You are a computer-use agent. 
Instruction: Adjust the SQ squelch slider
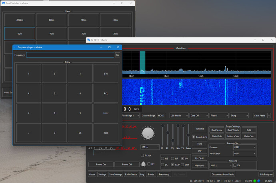pos(173,135)
